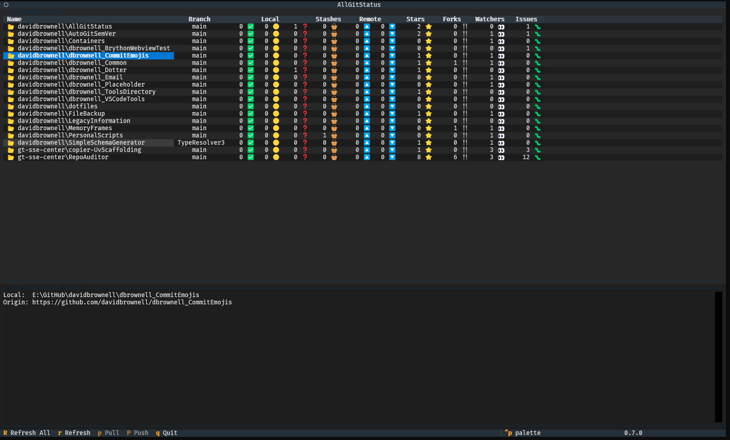The image size is (730, 440).
Task: Click the fork icon in MemoryFrames row
Action: [x=465, y=128]
